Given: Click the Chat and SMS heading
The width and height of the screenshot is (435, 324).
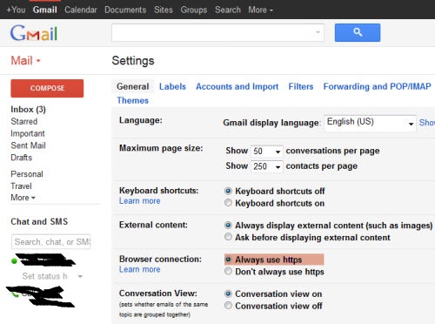Looking at the screenshot, I should point(39,221).
